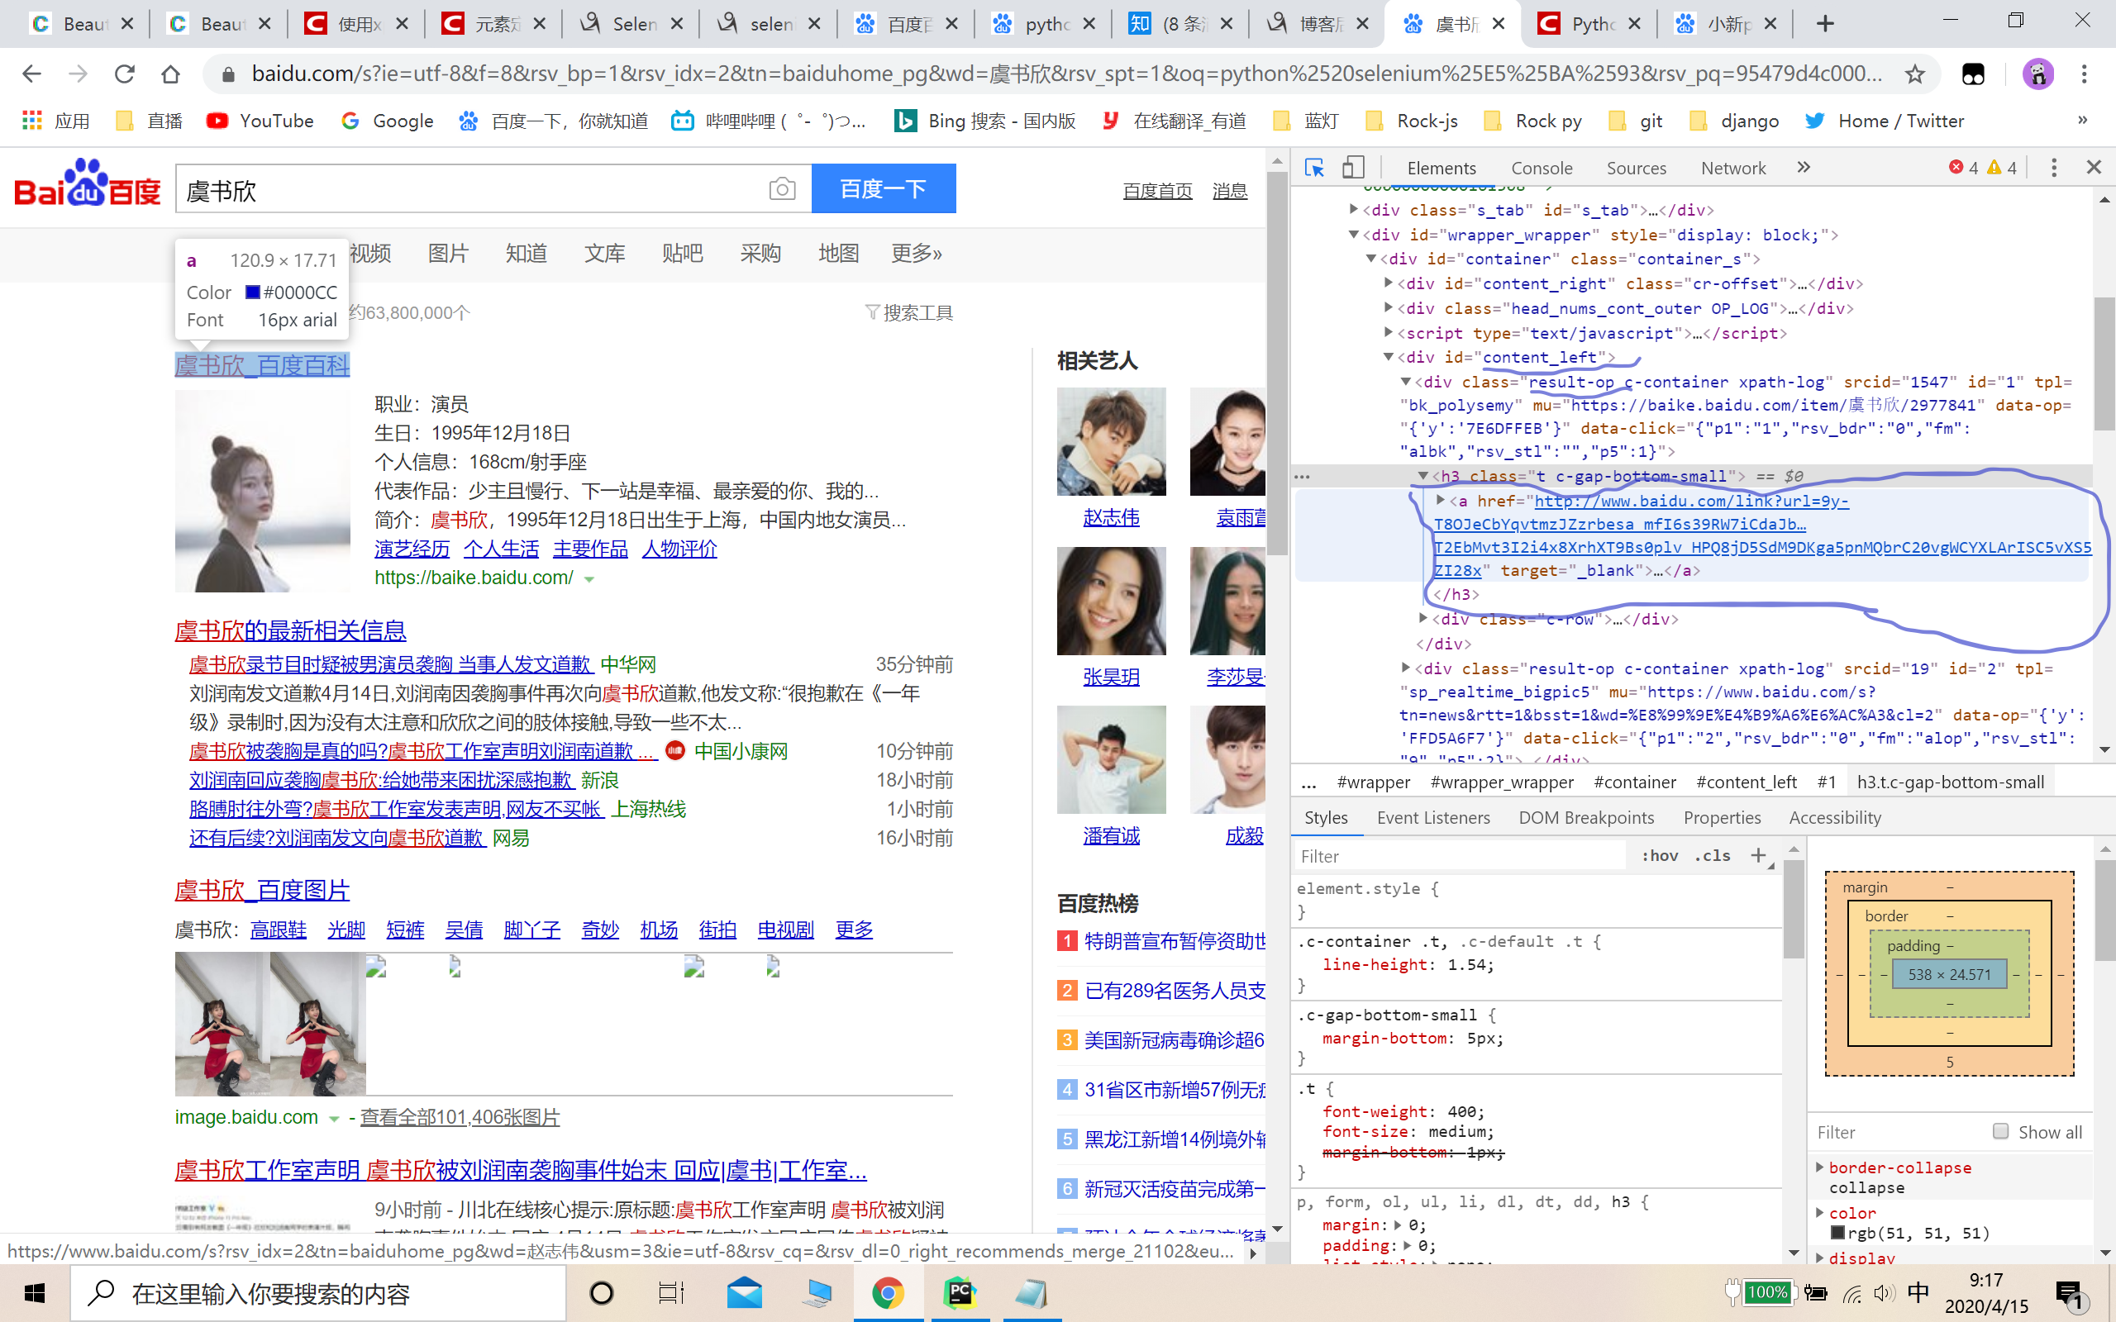Click the user profile avatar in Chrome toolbar
Image resolution: width=2116 pixels, height=1322 pixels.
(x=2038, y=74)
